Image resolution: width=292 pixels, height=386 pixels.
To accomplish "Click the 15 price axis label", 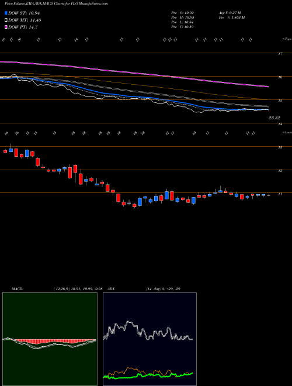I will pyautogui.click(x=280, y=101).
